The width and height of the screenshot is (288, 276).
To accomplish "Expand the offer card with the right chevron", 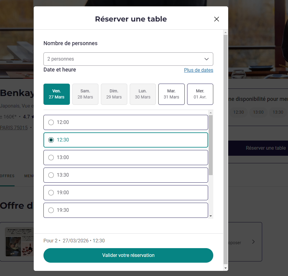I will pos(253,242).
